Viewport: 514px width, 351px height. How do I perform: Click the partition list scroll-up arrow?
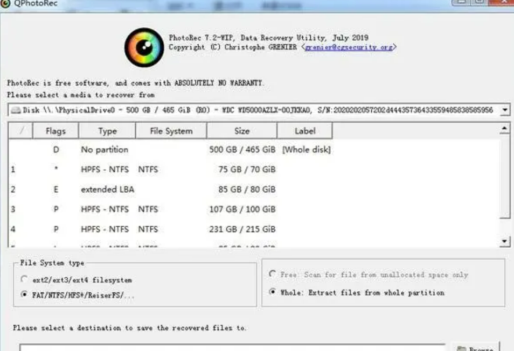(x=505, y=128)
